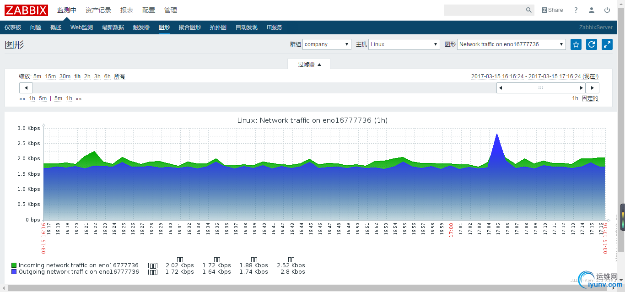This screenshot has width=625, height=292.
Task: Go to 触发器 submenu
Action: (x=141, y=27)
